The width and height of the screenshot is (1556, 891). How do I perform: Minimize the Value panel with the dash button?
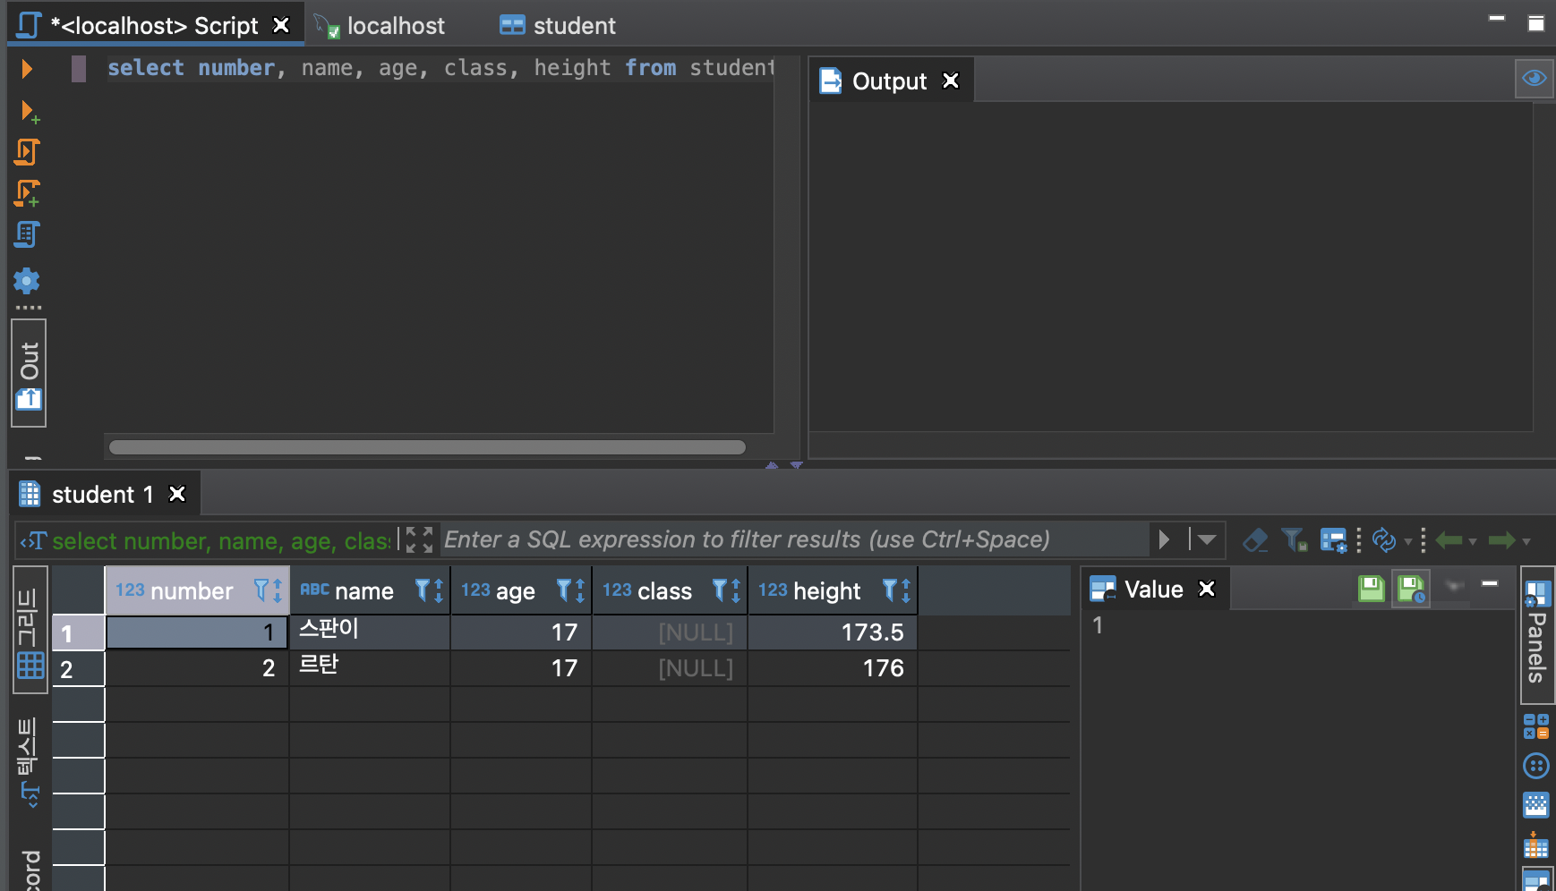[x=1490, y=583]
